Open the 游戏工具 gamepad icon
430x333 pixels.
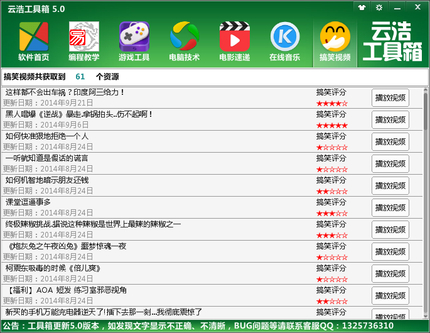click(134, 41)
